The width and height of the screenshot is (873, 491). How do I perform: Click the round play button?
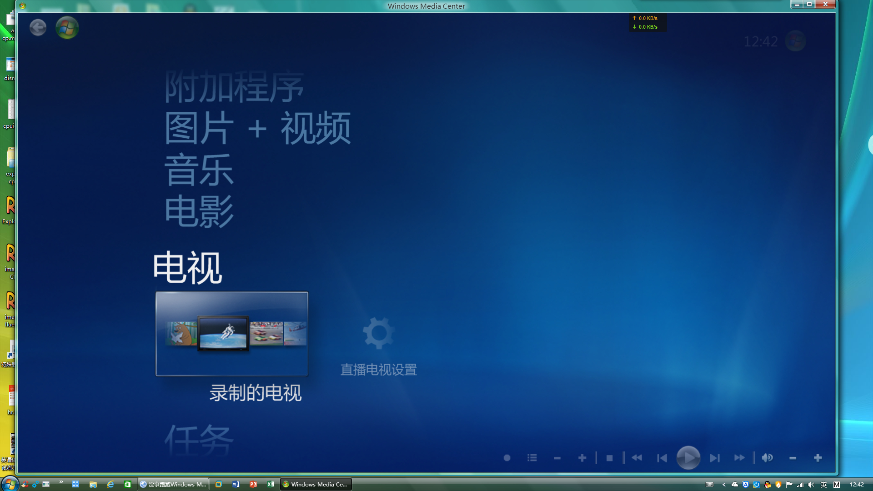(688, 458)
